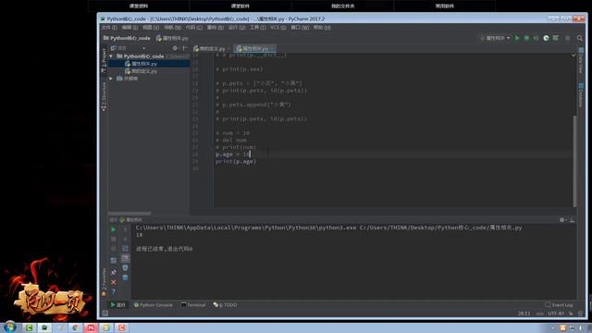The image size is (592, 333).
Task: Click the inspection status checkmark in the editor
Action: (x=573, y=55)
